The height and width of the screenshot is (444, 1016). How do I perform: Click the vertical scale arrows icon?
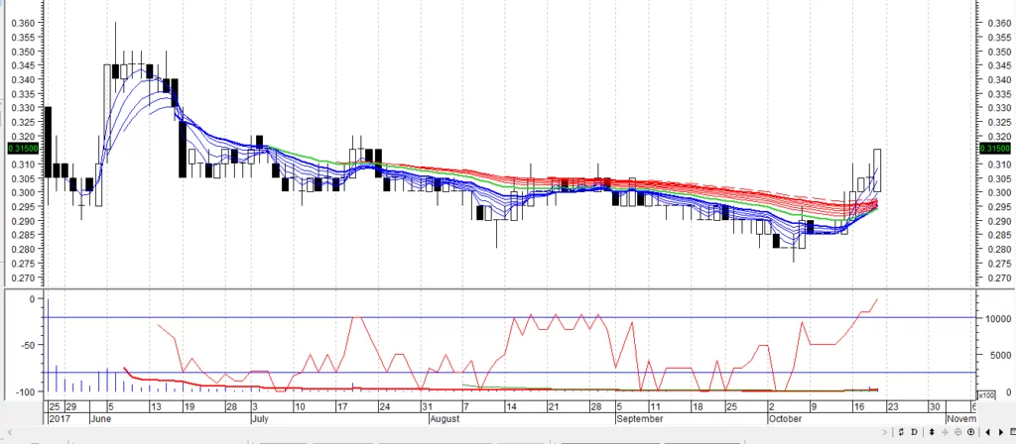pyautogui.click(x=932, y=432)
